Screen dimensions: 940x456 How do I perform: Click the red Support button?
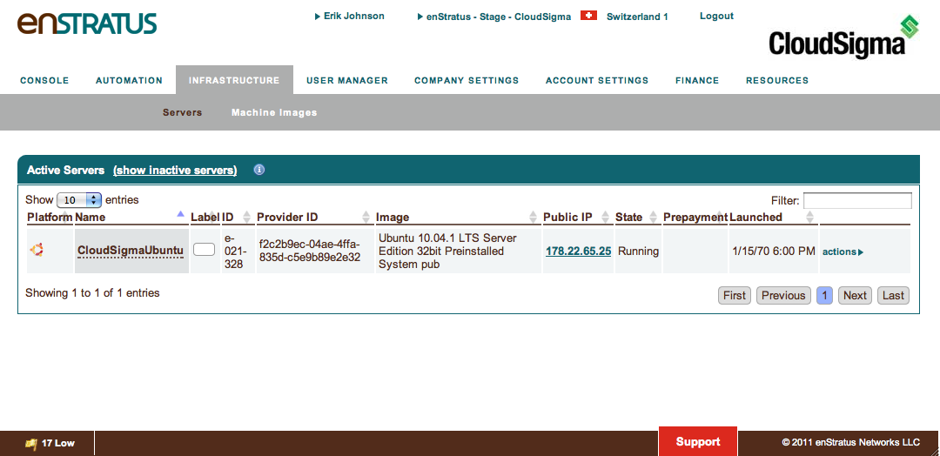tap(698, 441)
